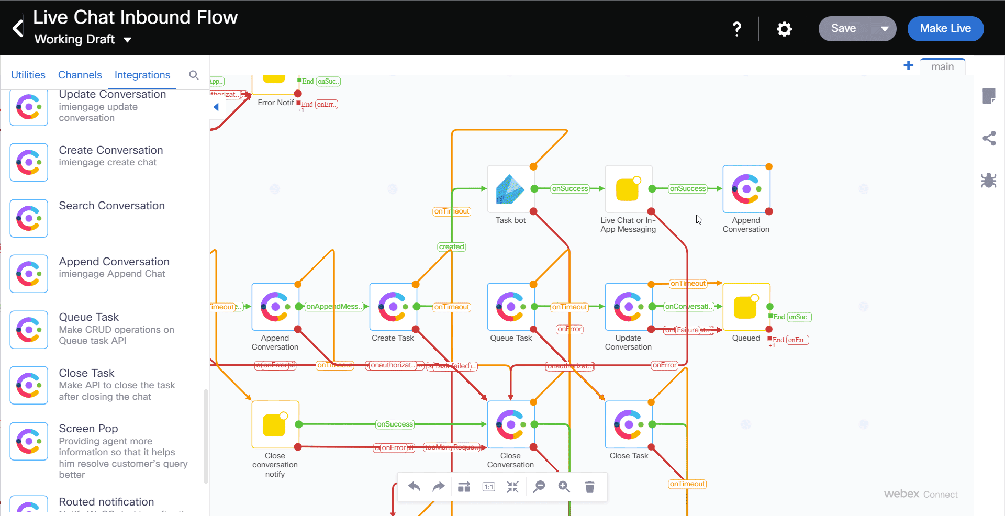Image resolution: width=1005 pixels, height=516 pixels.
Task: Click fit-to-screen collapse icon
Action: tap(513, 487)
